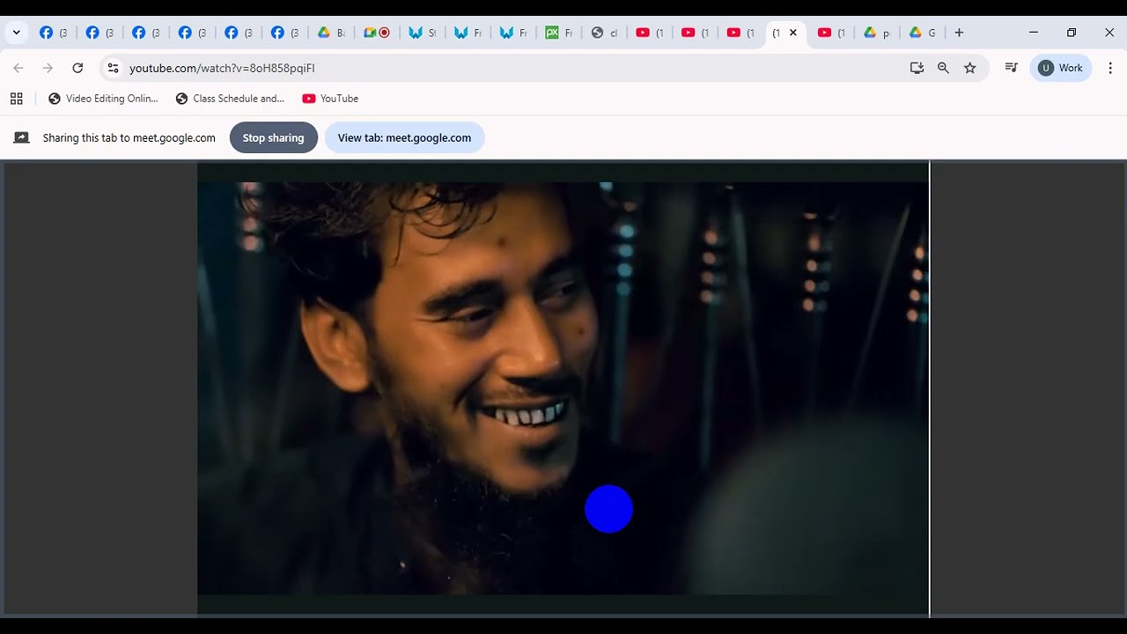The width and height of the screenshot is (1127, 634).
Task: Click the YouTube video player frame
Action: coord(563,388)
